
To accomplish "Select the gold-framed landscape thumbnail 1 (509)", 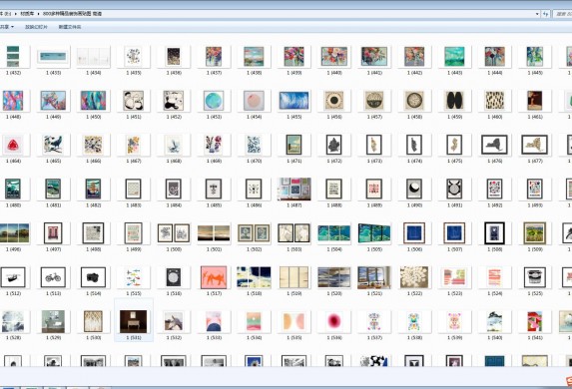I will [535, 233].
